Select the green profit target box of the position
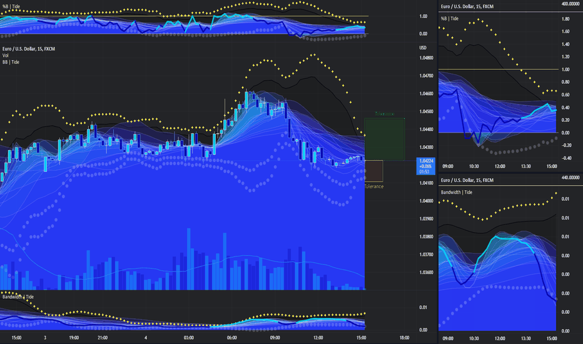Image resolution: width=583 pixels, height=344 pixels. pos(385,139)
